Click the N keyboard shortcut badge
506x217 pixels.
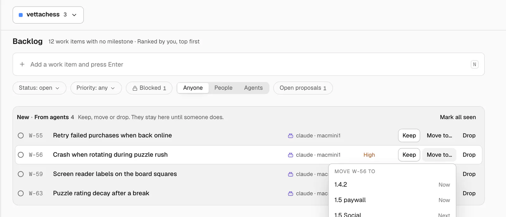point(474,64)
